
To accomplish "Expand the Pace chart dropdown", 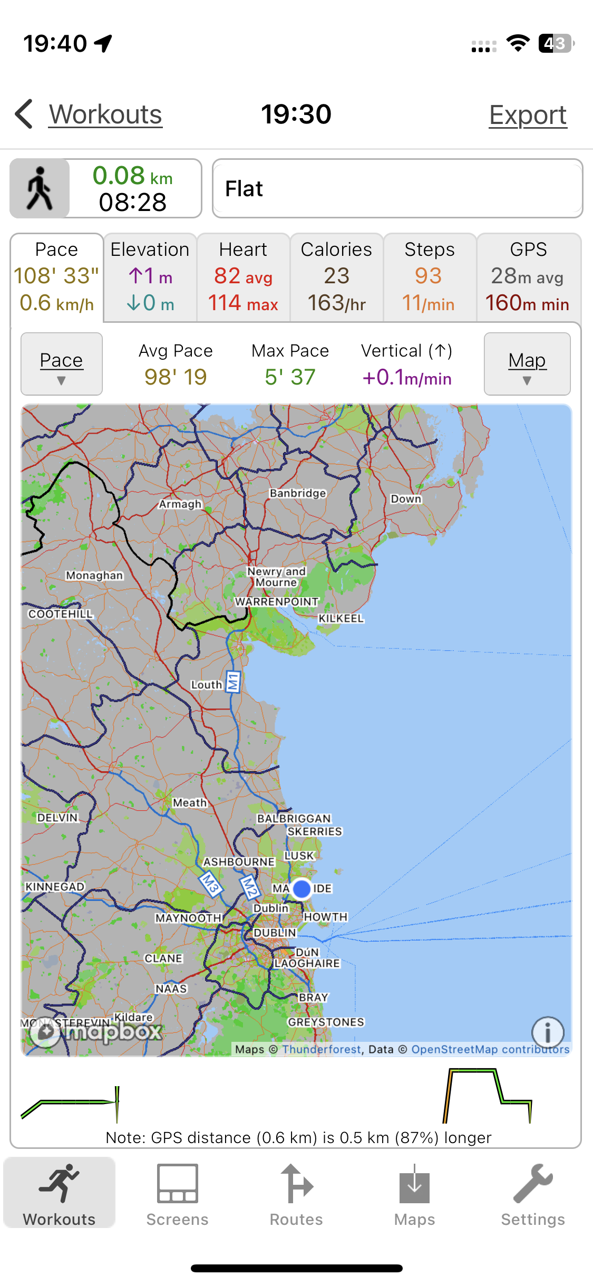I will click(62, 364).
